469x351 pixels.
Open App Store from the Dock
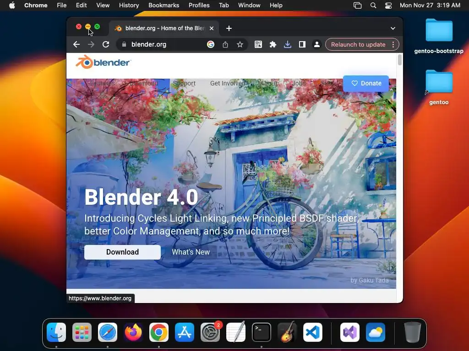pos(185,332)
